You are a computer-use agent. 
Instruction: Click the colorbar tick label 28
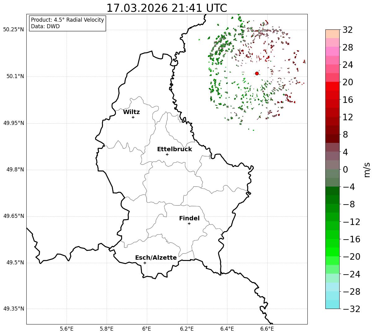tap(348, 47)
